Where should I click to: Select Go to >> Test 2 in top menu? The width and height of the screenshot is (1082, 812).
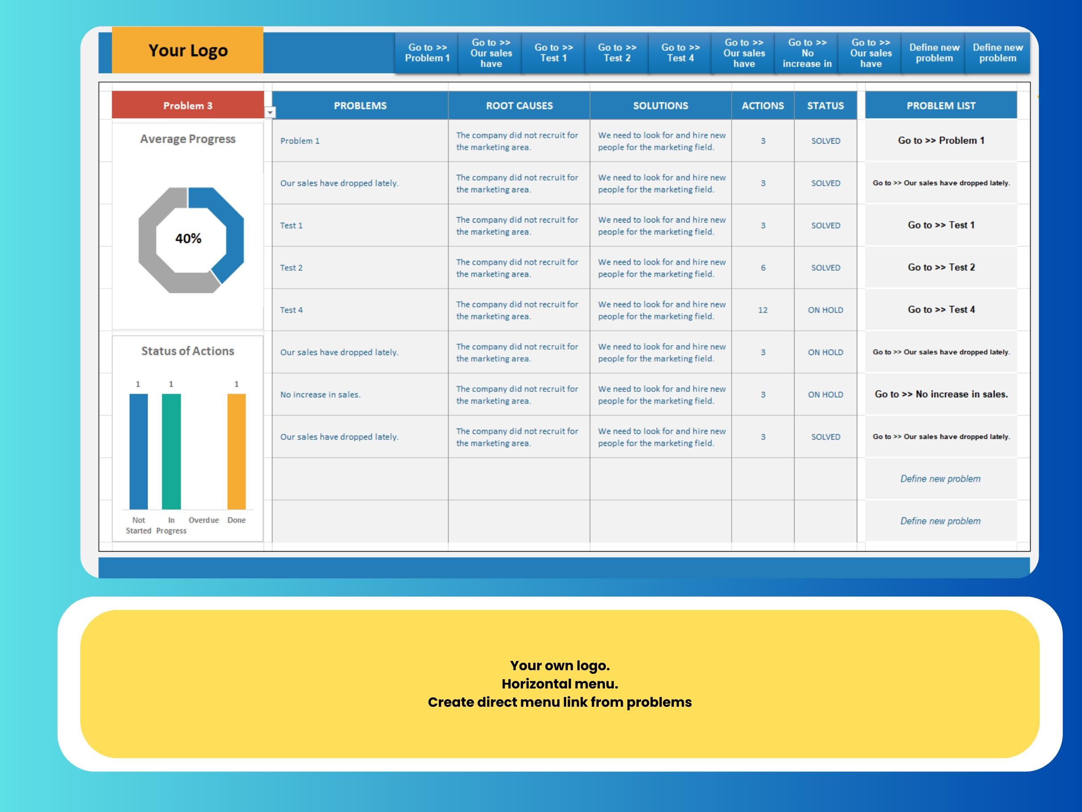[x=617, y=53]
